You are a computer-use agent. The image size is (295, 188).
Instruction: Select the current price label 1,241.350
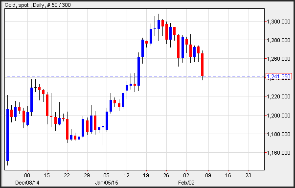pyautogui.click(x=279, y=76)
